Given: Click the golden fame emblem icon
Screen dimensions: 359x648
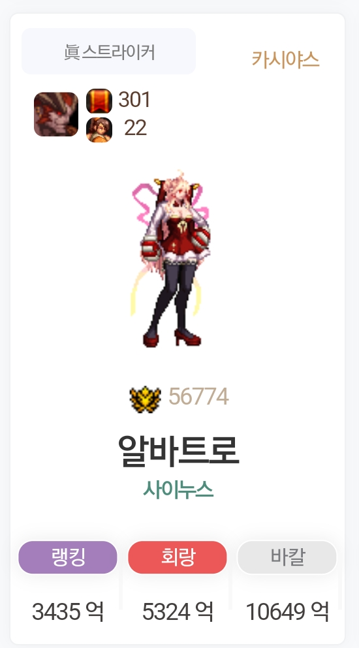Looking at the screenshot, I should (145, 399).
